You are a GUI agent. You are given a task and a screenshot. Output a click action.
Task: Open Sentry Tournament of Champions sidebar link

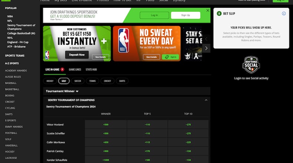[x=21, y=27]
